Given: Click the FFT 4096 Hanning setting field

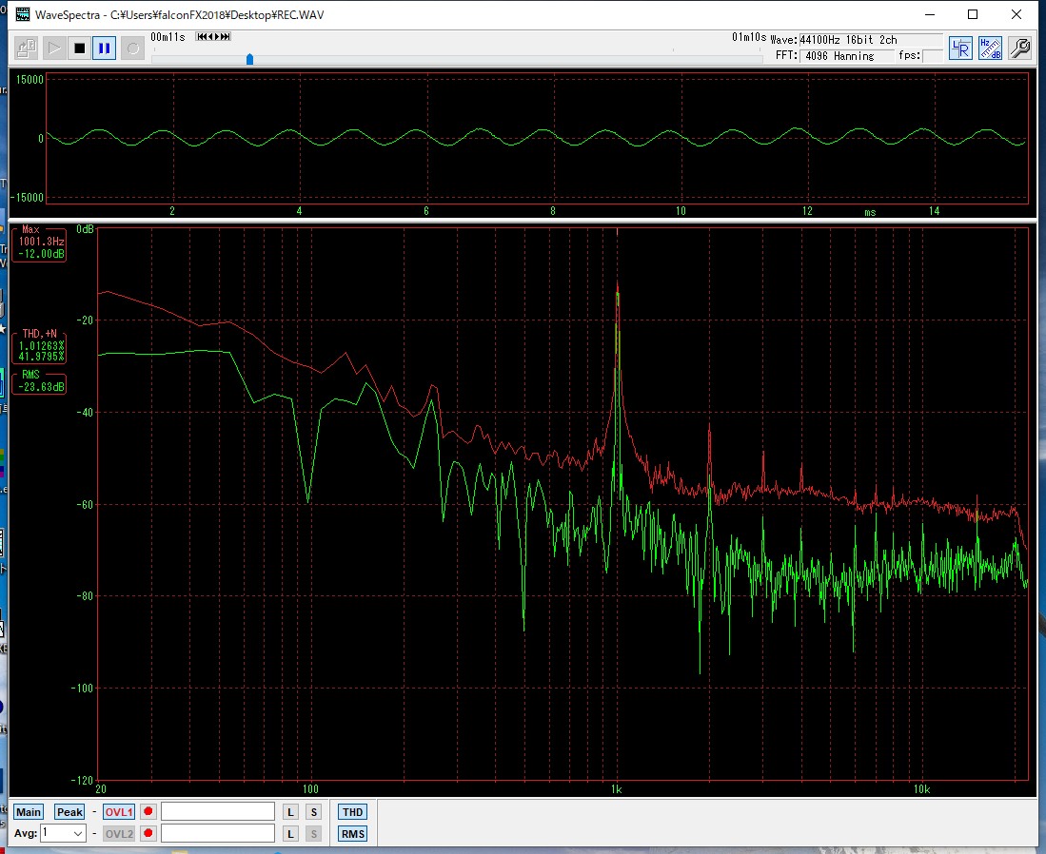Looking at the screenshot, I should (845, 56).
